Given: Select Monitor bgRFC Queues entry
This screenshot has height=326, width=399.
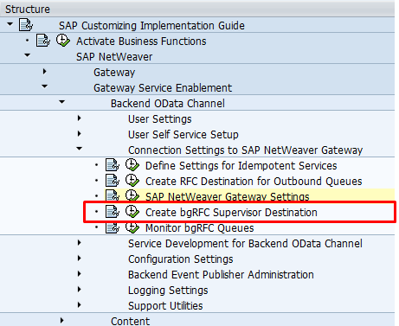Looking at the screenshot, I should [x=200, y=228].
